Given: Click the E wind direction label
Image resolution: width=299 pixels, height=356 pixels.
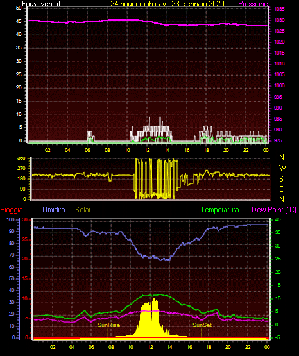Looking at the screenshot, I should coord(281,189).
